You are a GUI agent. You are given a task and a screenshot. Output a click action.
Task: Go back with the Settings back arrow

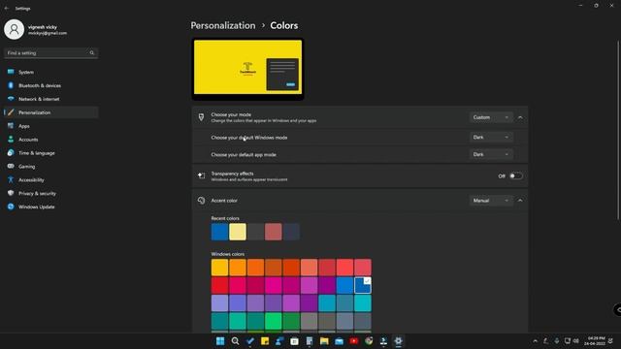point(7,9)
